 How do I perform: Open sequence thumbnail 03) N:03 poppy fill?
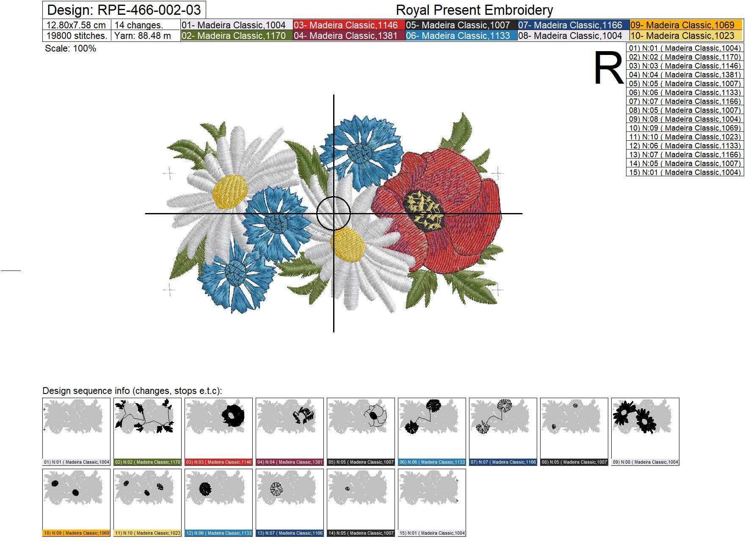pos(218,432)
